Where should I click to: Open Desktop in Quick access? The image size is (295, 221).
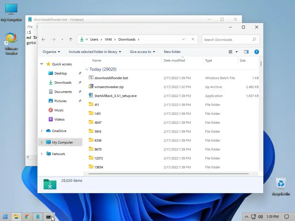tap(60, 73)
